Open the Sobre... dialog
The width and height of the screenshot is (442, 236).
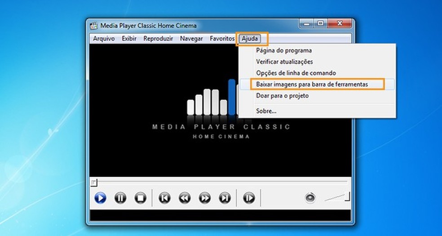(x=317, y=111)
